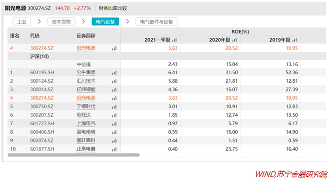Click bar chart icon in 2019年报 header
330x179 pixels.
pos(295,40)
